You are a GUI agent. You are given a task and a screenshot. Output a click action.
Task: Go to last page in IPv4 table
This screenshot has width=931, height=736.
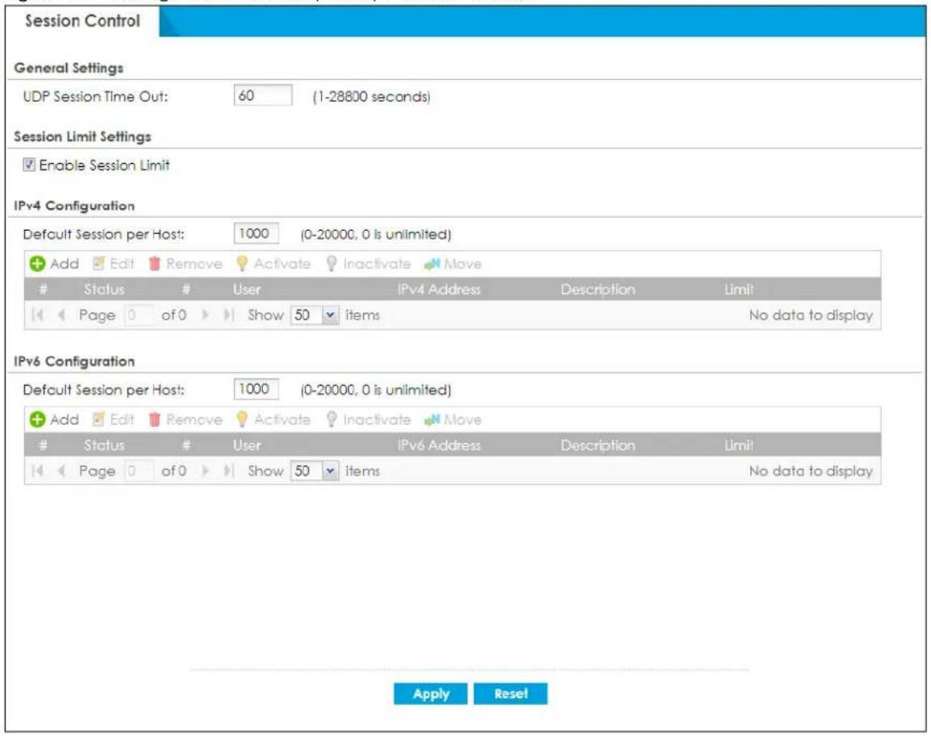[228, 315]
